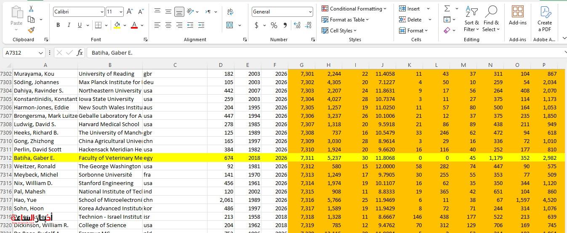Viewport: 567px width, 233px height.
Task: Select row header 7312
Action: click(x=6, y=158)
